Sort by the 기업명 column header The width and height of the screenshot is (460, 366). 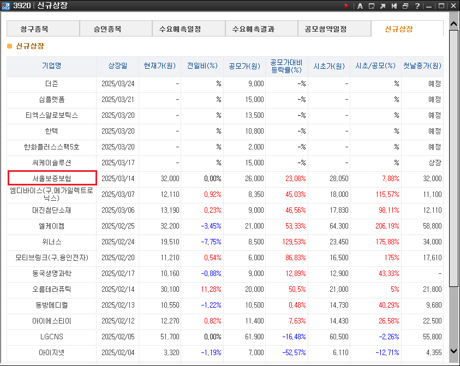[x=52, y=66]
